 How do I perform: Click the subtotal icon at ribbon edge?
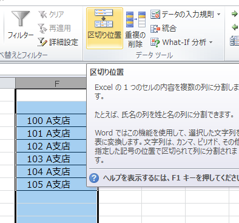point(235,41)
